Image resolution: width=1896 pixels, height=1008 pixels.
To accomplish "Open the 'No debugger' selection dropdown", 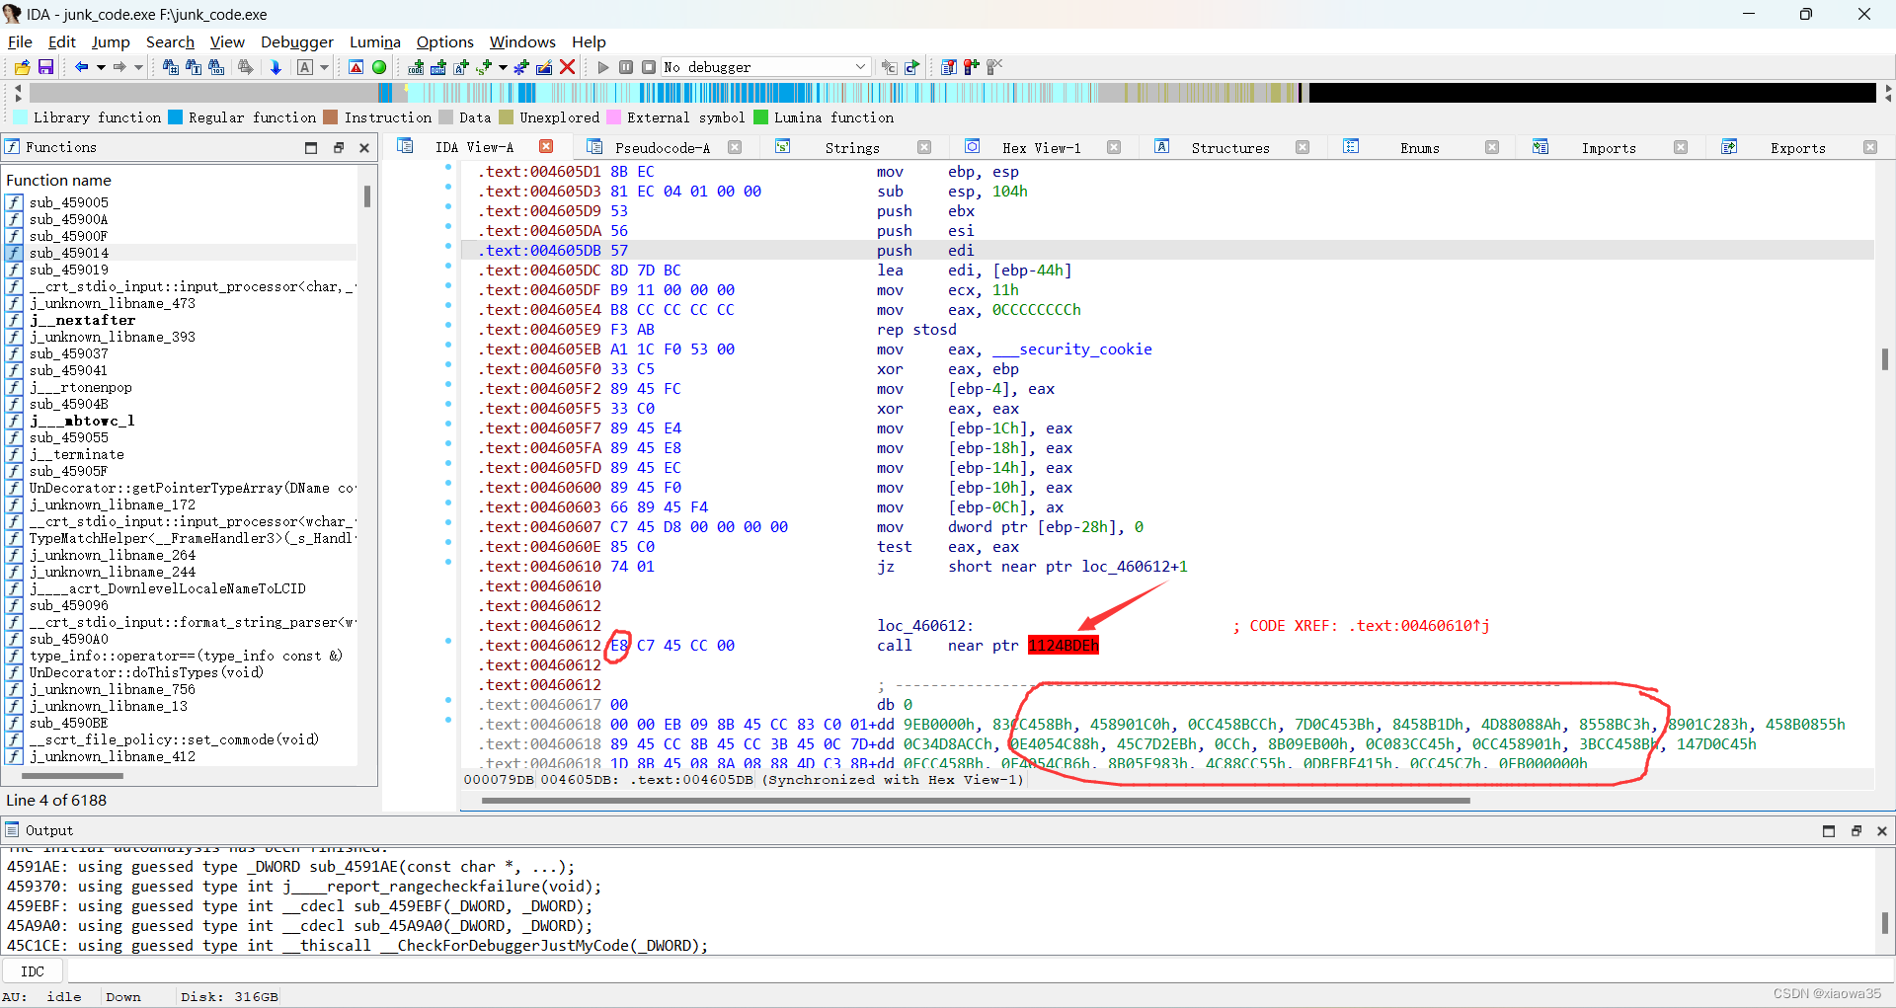I will (858, 67).
